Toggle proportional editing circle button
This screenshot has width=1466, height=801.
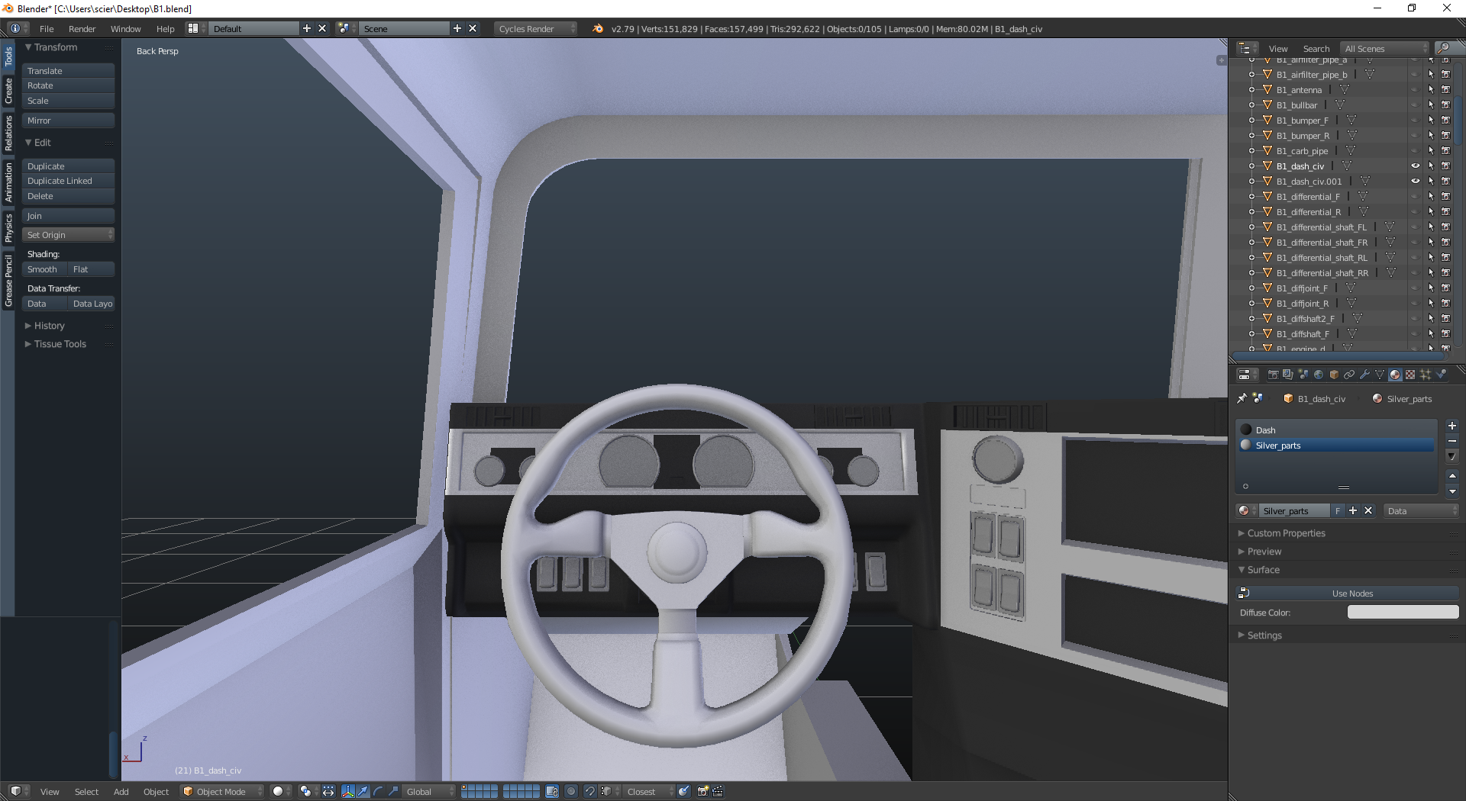(570, 791)
